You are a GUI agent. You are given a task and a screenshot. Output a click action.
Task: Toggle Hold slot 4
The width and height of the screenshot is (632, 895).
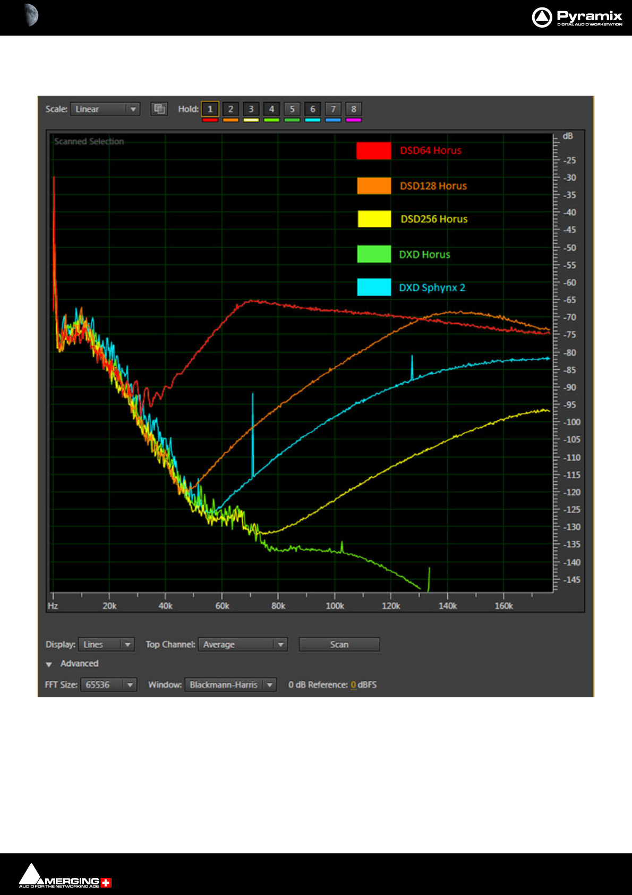(x=271, y=109)
